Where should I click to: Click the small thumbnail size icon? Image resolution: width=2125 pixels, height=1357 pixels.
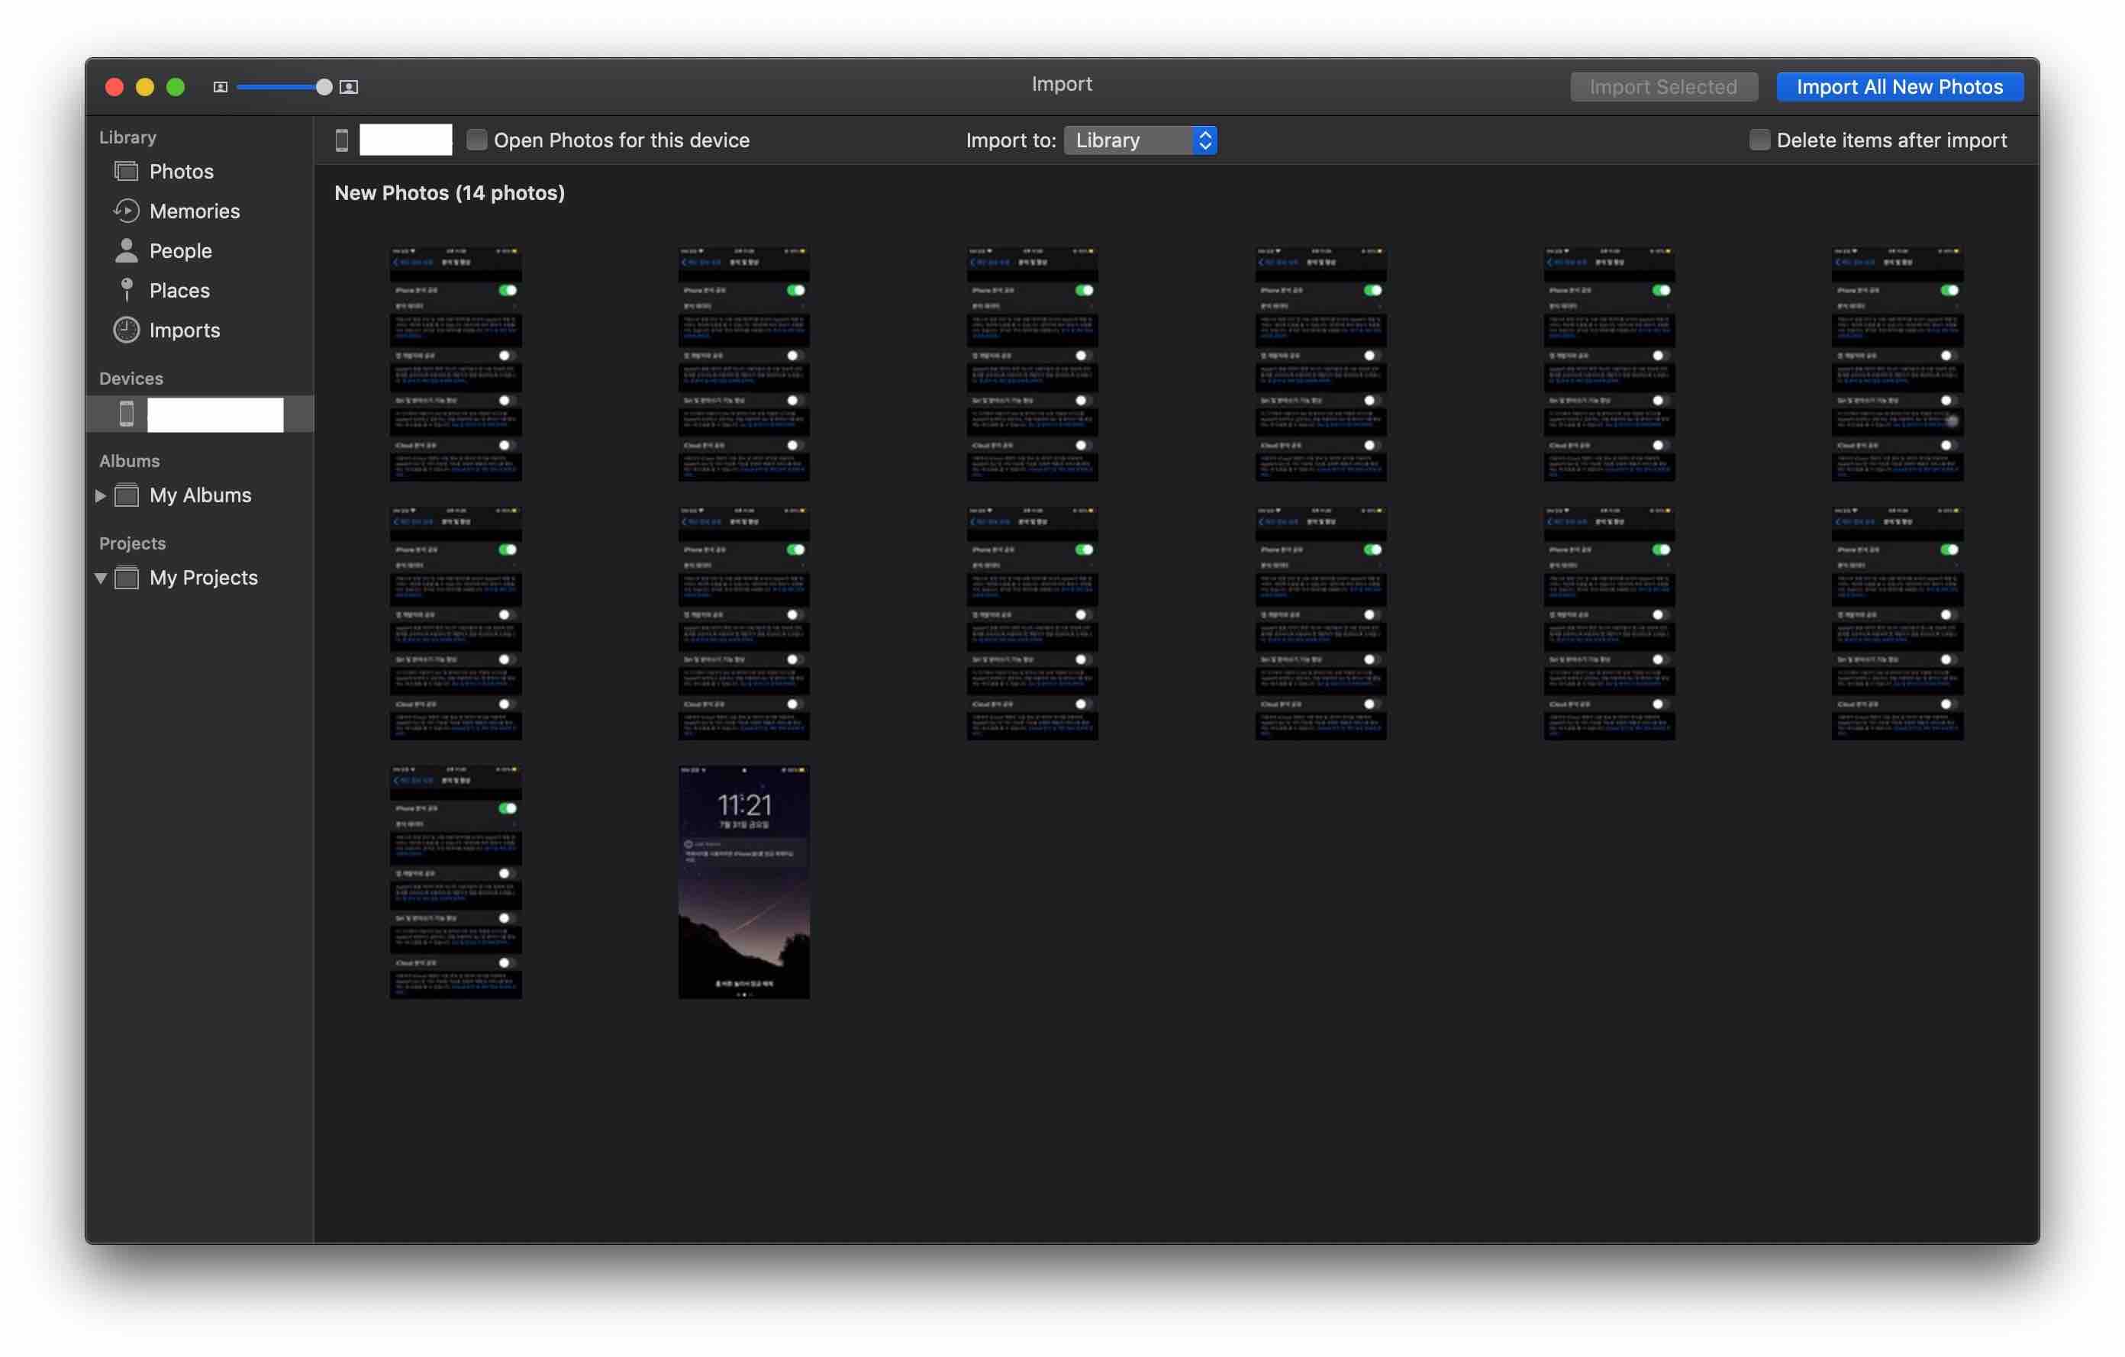pyautogui.click(x=221, y=86)
